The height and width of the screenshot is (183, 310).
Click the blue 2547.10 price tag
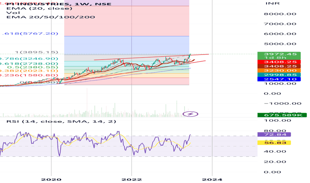pos(279,79)
